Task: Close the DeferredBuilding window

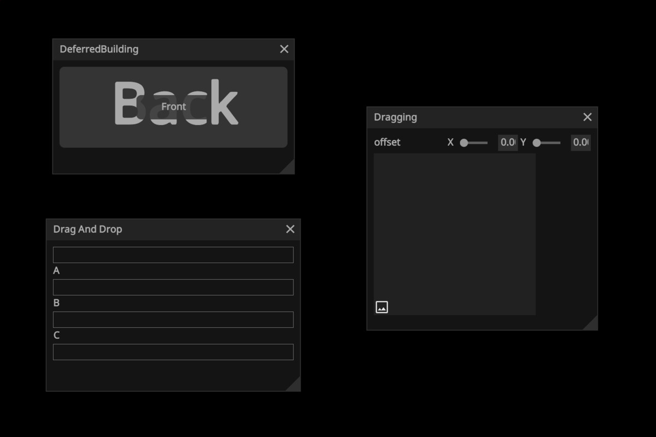Action: point(284,49)
